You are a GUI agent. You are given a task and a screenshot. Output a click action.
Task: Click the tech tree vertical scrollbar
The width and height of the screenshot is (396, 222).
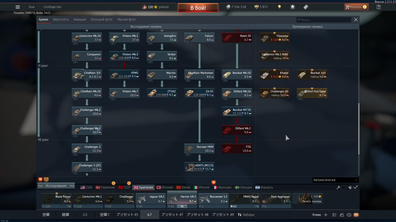[359, 129]
